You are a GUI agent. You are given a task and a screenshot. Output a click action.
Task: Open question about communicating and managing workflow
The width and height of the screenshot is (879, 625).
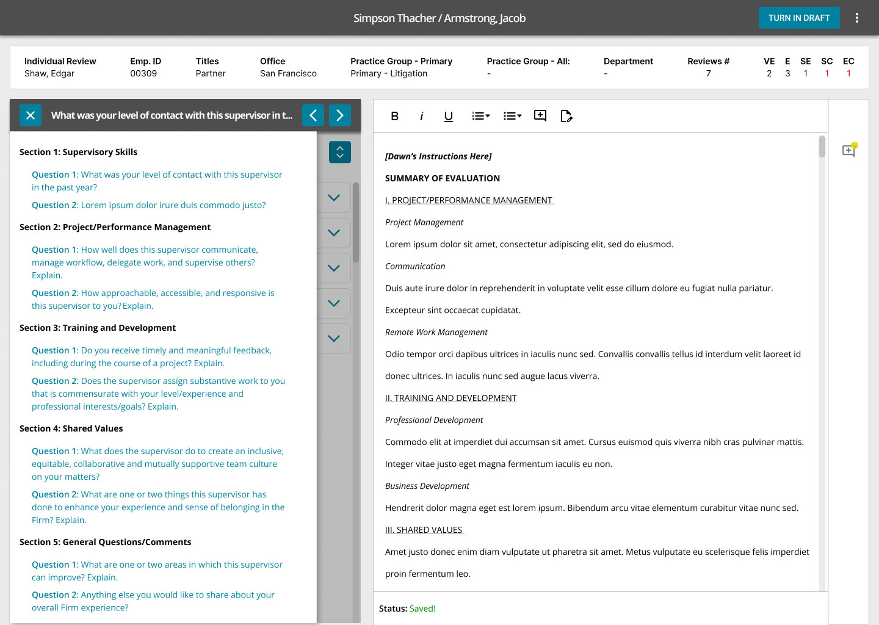click(145, 262)
